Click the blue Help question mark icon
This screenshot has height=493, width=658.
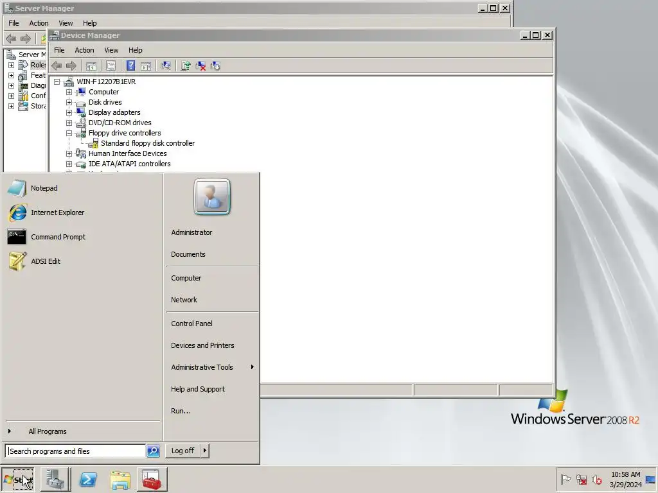[x=131, y=65]
